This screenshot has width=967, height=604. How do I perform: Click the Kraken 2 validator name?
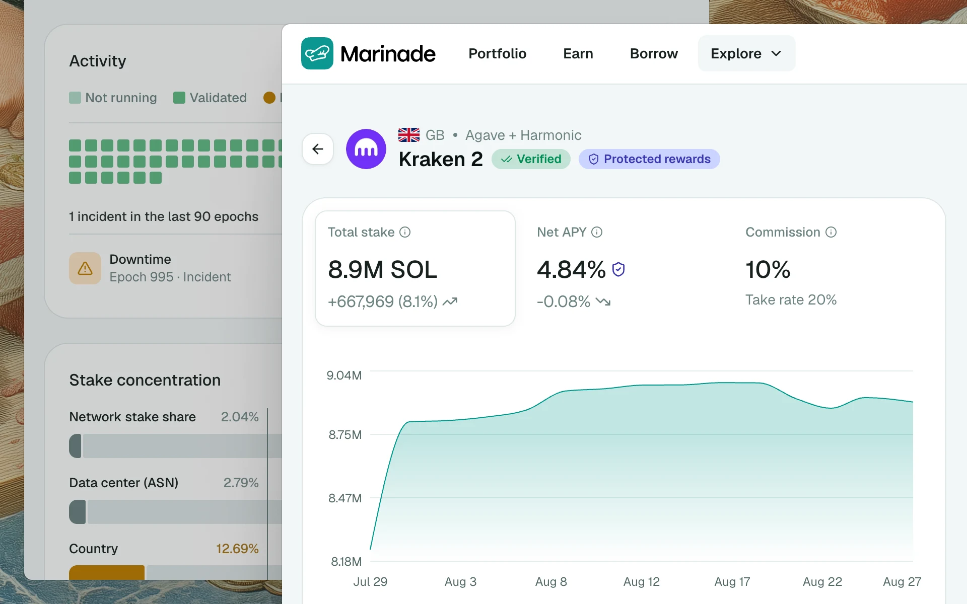[x=441, y=159]
